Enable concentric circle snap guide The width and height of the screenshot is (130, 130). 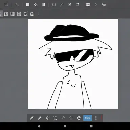pos(32,14)
